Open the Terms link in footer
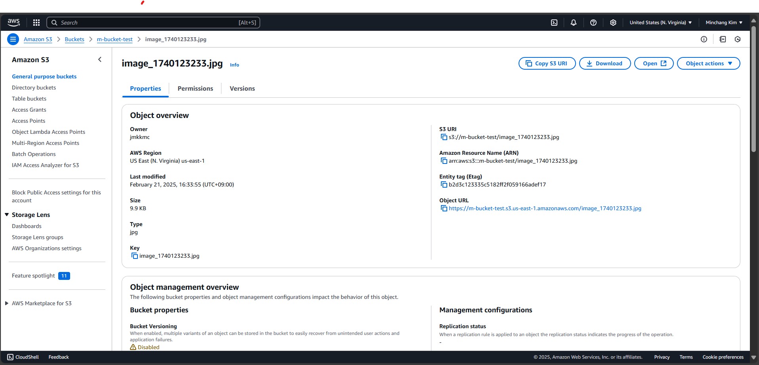This screenshot has width=759, height=365. 686,357
